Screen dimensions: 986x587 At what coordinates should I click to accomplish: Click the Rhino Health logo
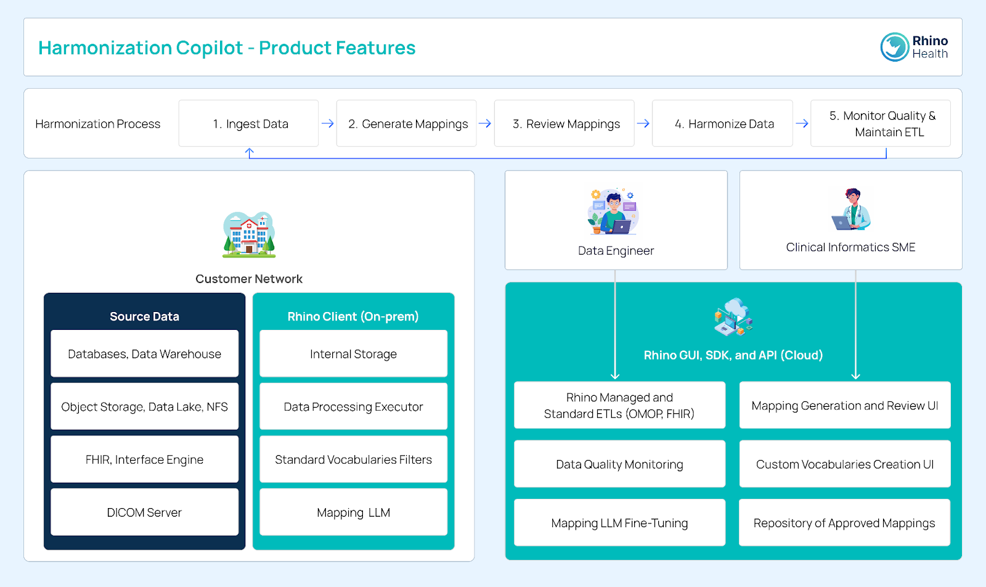[915, 47]
